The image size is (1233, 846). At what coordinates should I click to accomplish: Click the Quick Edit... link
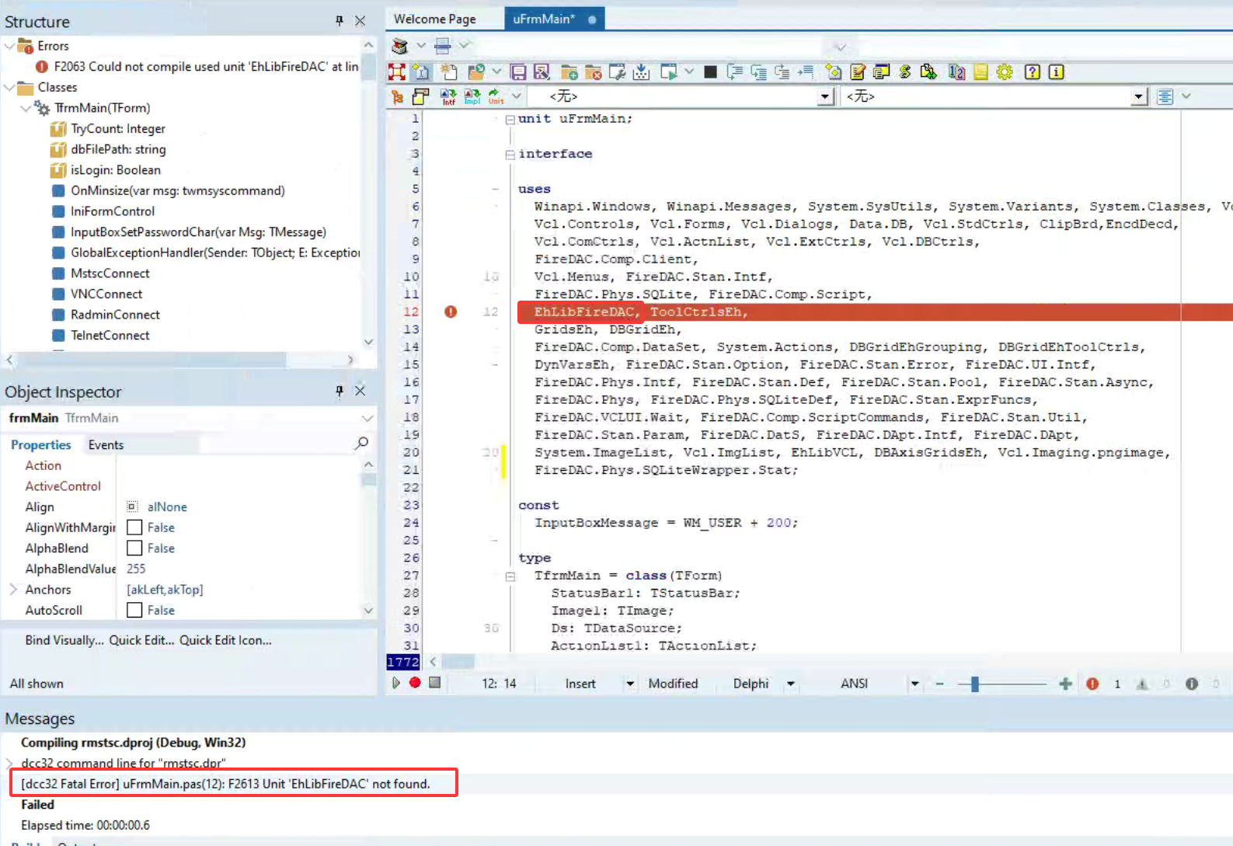[x=141, y=640]
